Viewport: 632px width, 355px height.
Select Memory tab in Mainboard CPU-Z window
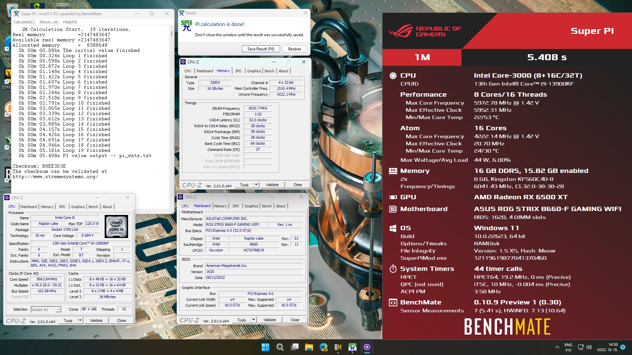click(221, 206)
